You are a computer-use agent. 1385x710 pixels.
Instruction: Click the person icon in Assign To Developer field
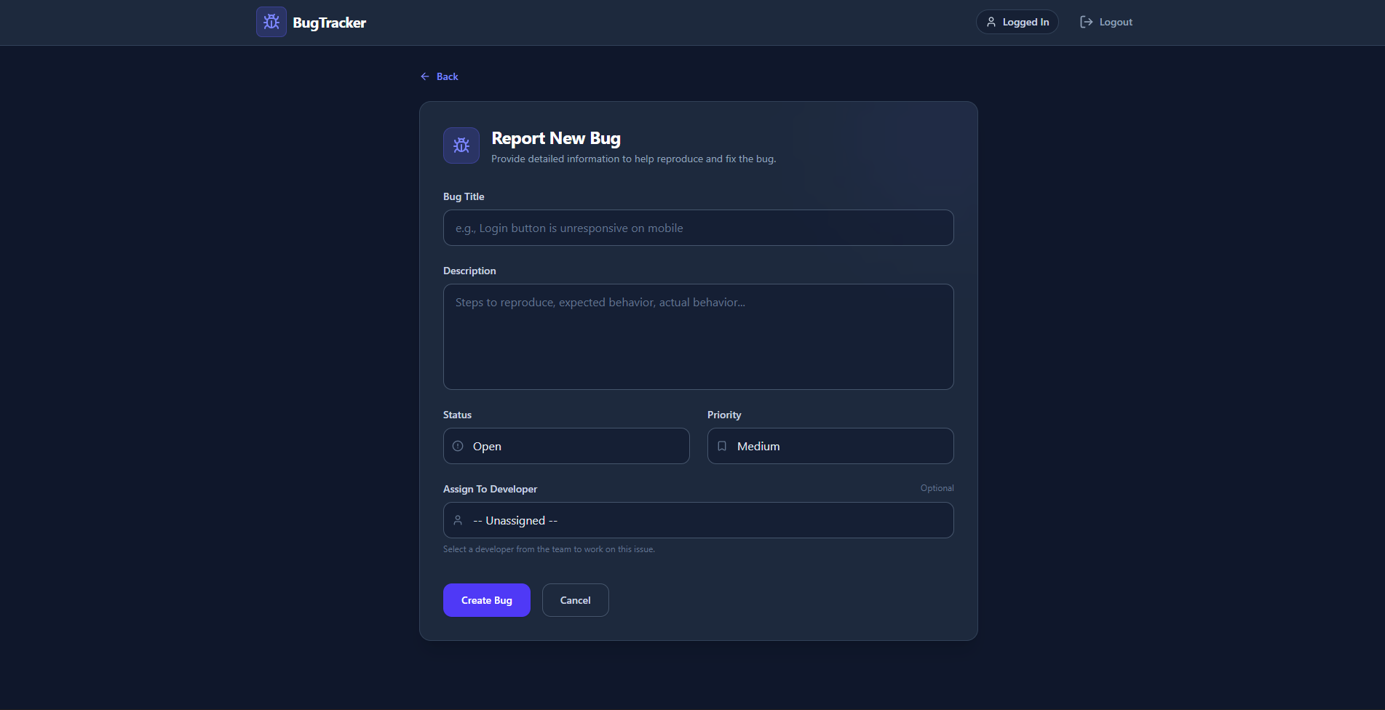(457, 520)
